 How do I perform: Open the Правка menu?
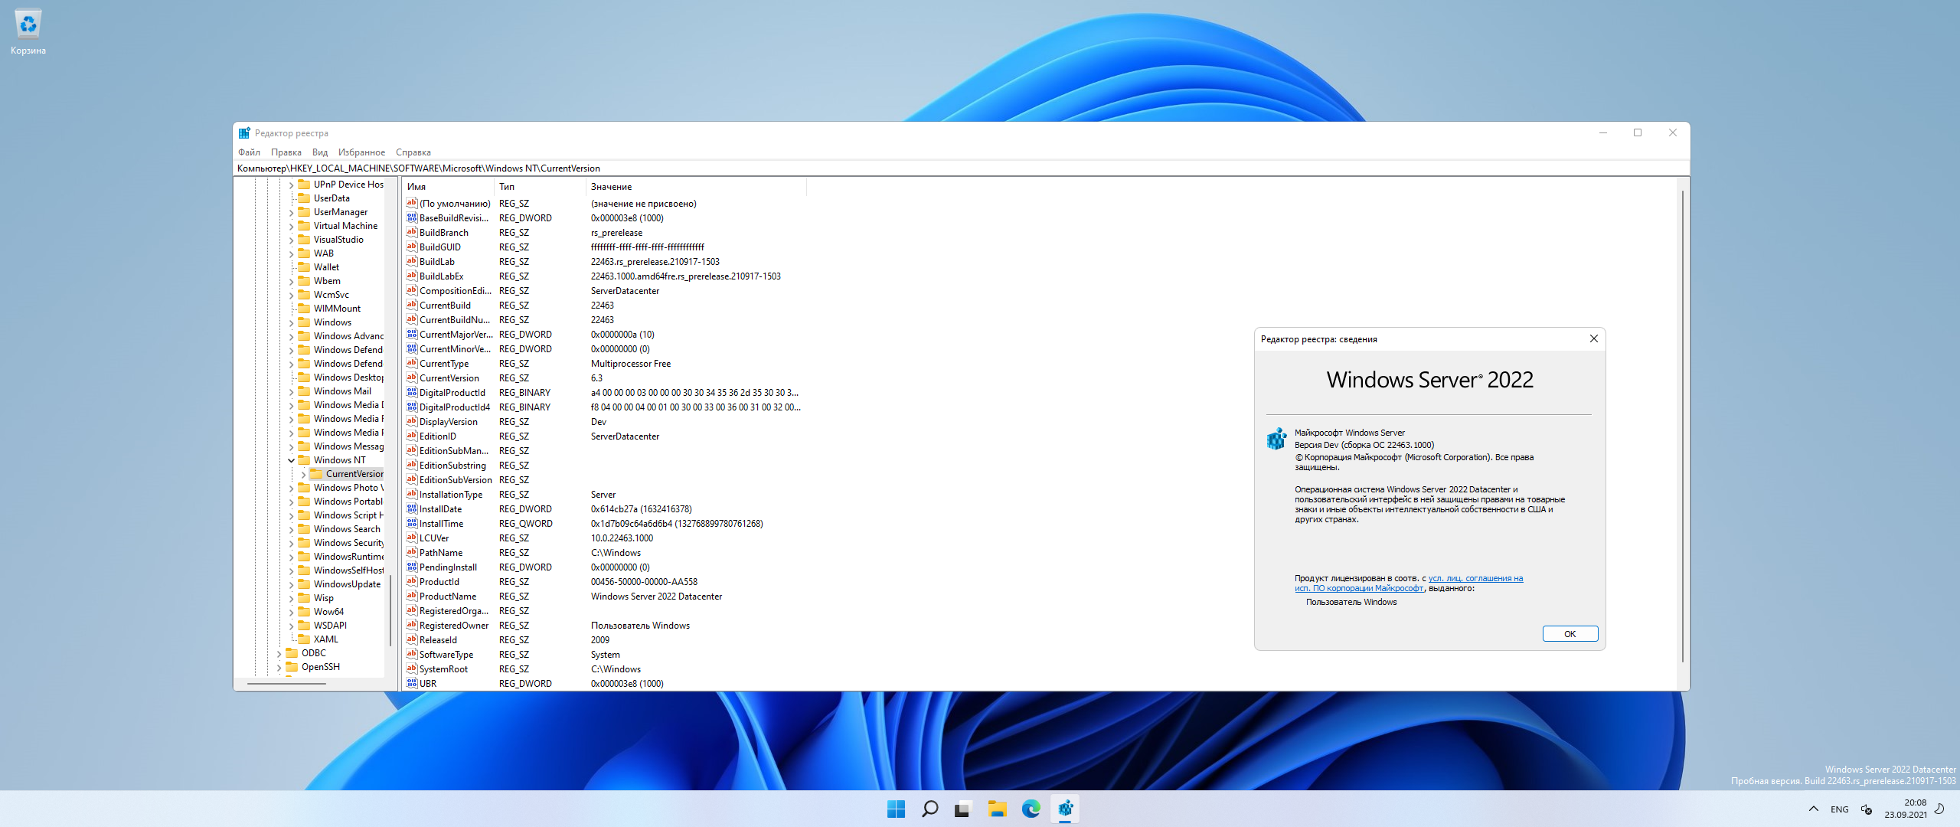286,152
